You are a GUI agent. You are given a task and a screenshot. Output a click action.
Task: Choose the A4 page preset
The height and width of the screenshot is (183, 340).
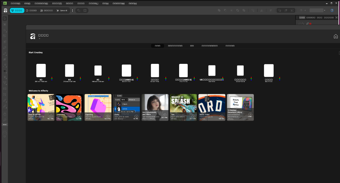click(70, 71)
